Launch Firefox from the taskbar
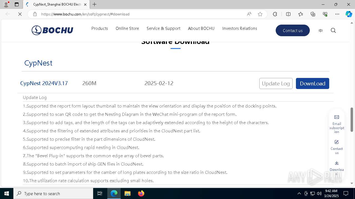Viewport: 355px width, 199px height. point(141,193)
